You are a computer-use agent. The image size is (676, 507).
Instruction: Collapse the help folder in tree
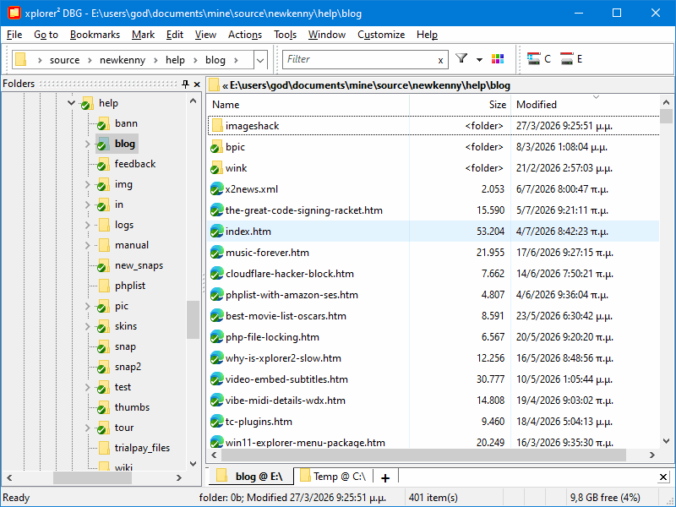click(72, 103)
